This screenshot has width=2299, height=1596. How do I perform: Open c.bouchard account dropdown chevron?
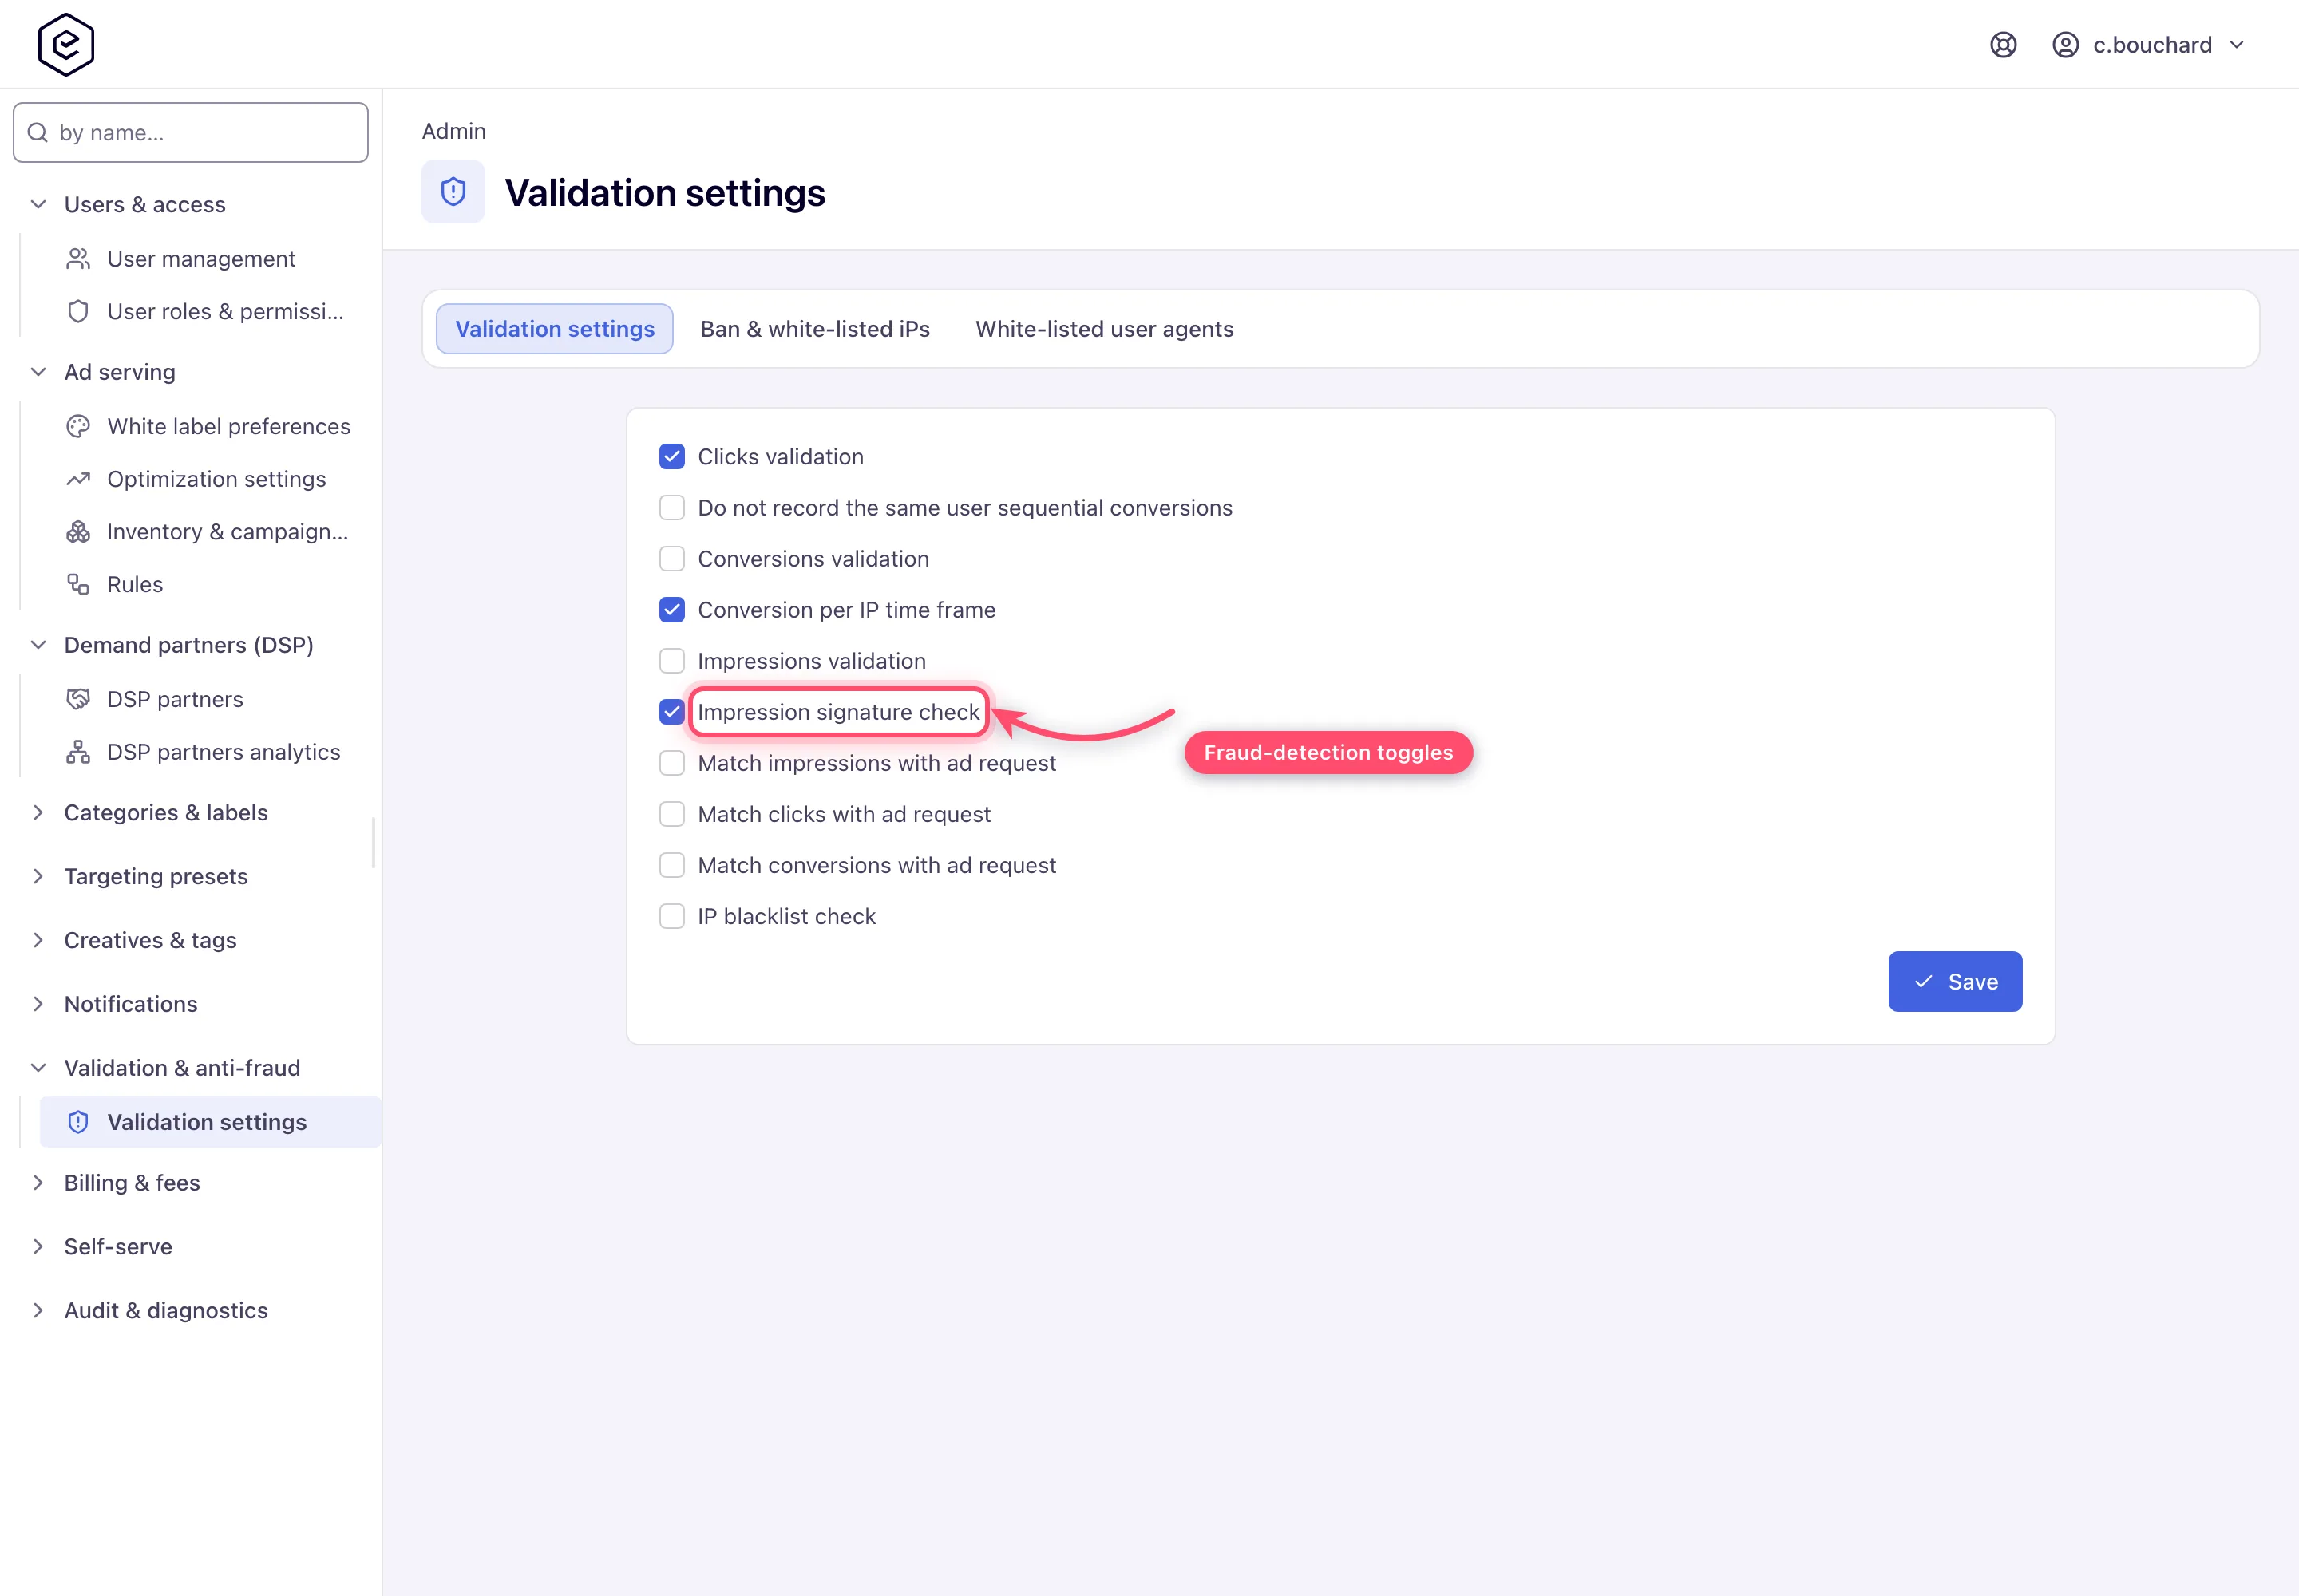coord(2237,45)
